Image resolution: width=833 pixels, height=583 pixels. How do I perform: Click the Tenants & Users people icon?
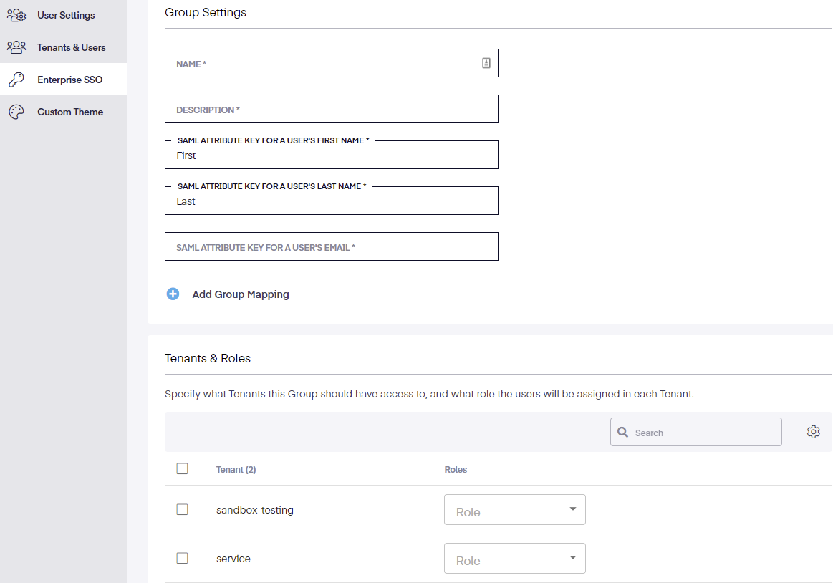point(16,47)
